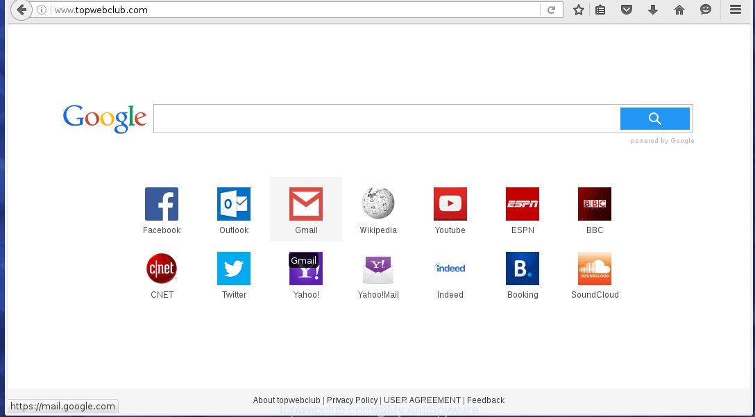Open the CNET shortcut icon

(x=162, y=269)
